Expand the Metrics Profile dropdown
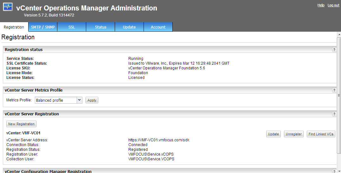 (79, 100)
